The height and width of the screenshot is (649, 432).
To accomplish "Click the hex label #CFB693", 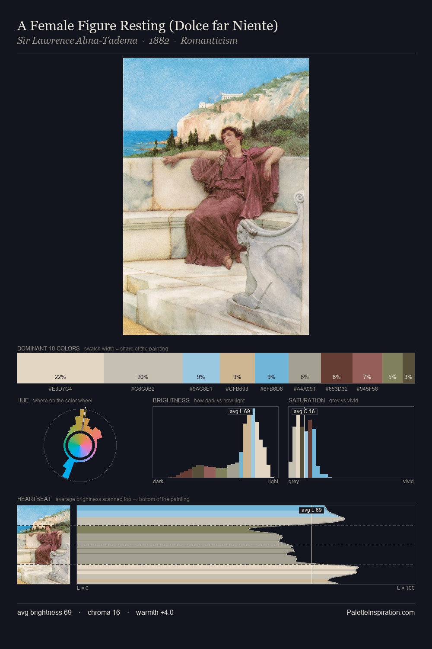I will [237, 389].
